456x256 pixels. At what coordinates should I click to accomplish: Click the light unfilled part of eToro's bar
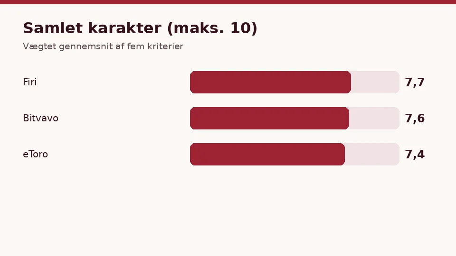click(x=372, y=154)
